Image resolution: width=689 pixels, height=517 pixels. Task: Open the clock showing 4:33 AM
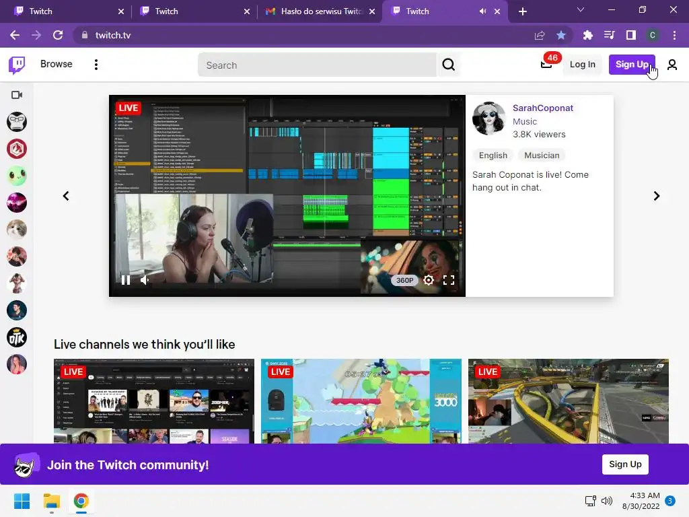click(641, 501)
